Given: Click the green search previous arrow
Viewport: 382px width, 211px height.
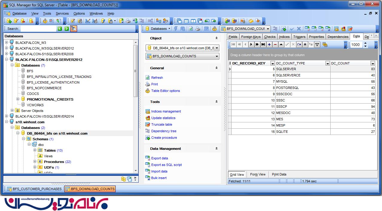Looking at the screenshot, I should coord(60,29).
